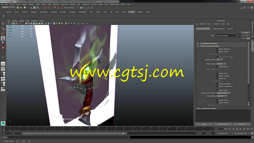Click the Single Perspective layout icon

pos(3,64)
